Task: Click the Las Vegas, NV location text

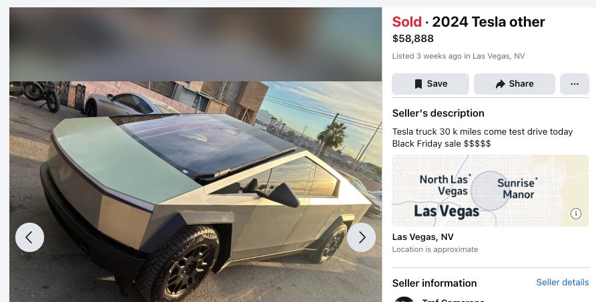Action: click(422, 237)
